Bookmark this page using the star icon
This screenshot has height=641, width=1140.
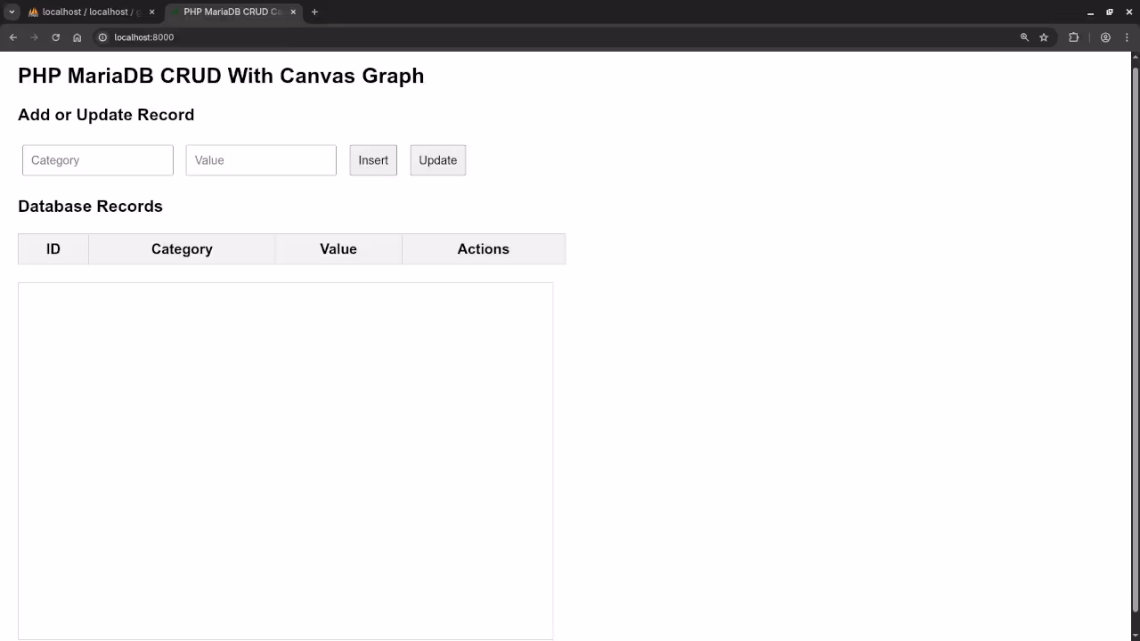[x=1044, y=37]
